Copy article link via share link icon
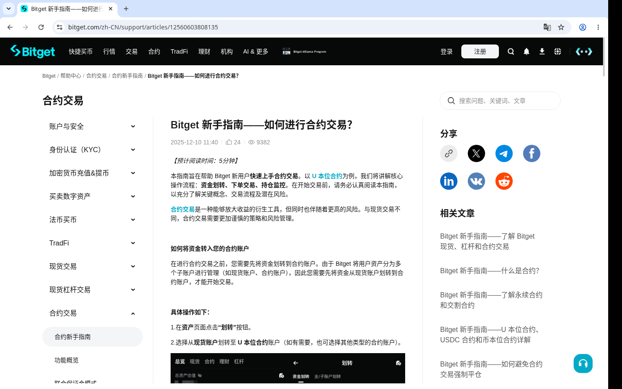Image resolution: width=622 pixels, height=389 pixels. point(449,153)
